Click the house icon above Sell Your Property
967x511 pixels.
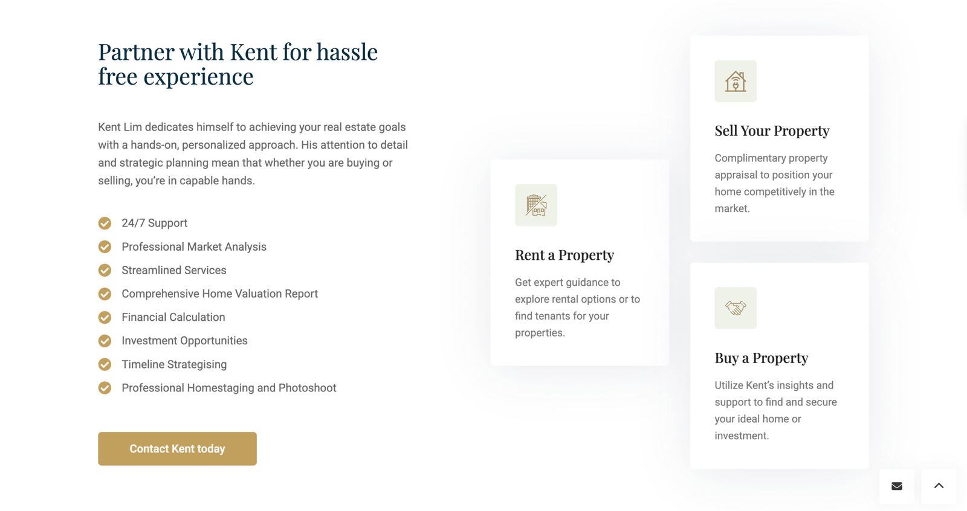coord(736,81)
